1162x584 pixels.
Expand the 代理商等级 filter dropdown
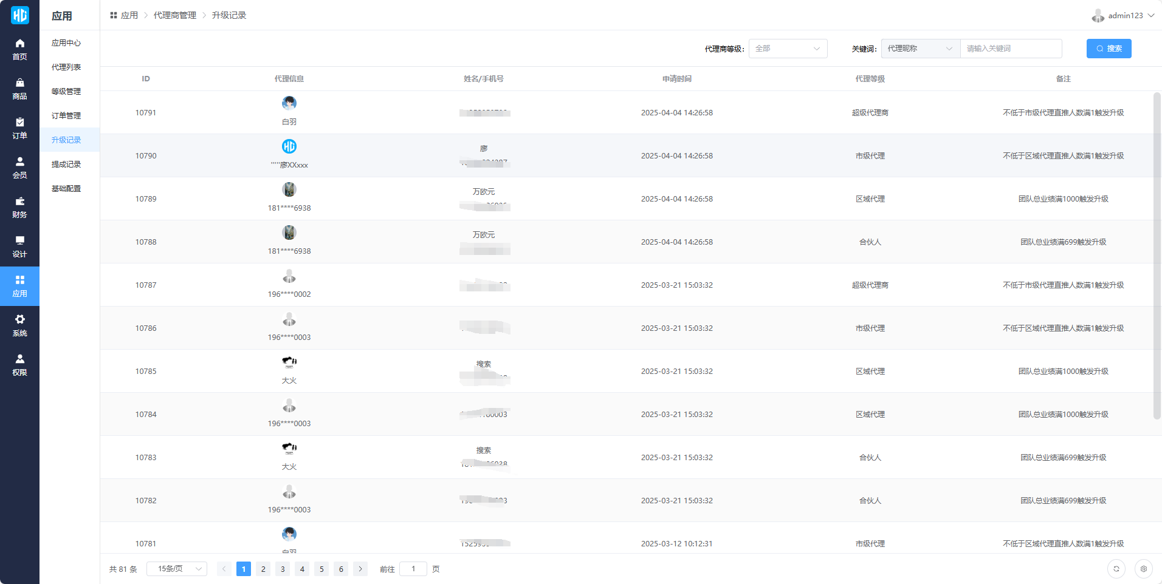[x=788, y=49]
